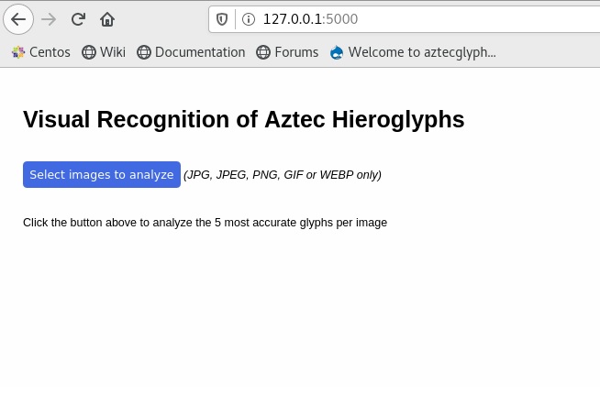Click the instruction text about 5 most accurate glyphs
The height and width of the screenshot is (406, 600).
[x=206, y=223]
